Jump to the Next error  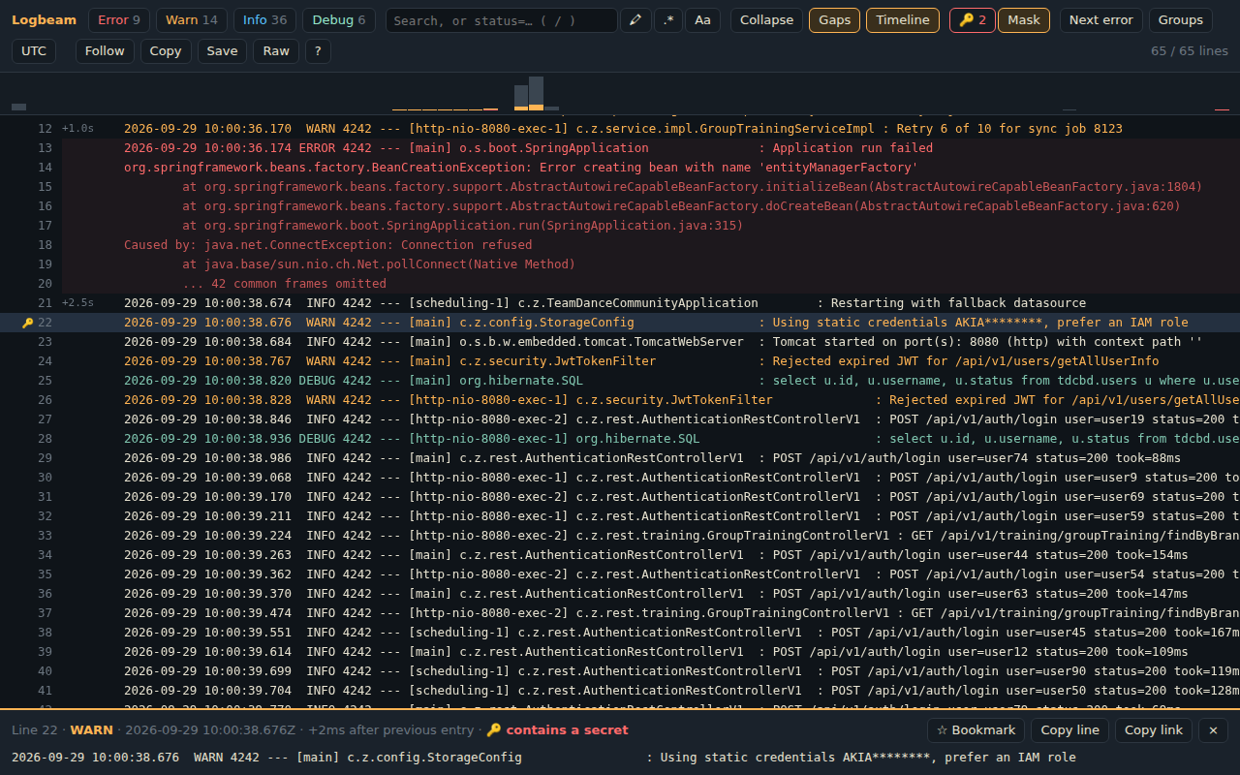point(1101,20)
